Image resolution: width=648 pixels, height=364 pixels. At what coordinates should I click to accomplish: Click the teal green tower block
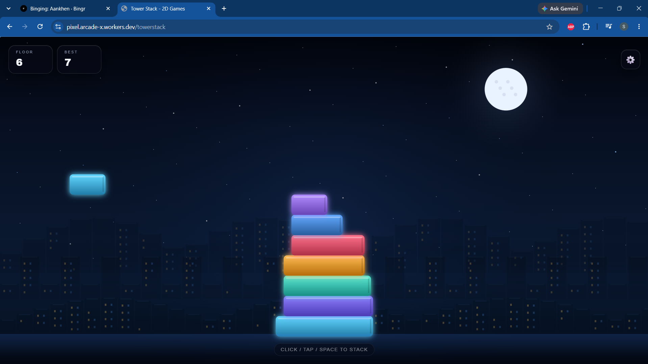pos(327,286)
